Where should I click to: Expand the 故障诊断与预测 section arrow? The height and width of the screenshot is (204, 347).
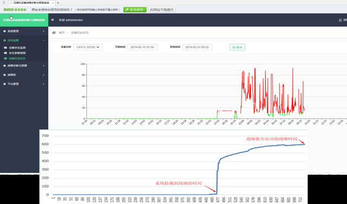pyautogui.click(x=43, y=66)
